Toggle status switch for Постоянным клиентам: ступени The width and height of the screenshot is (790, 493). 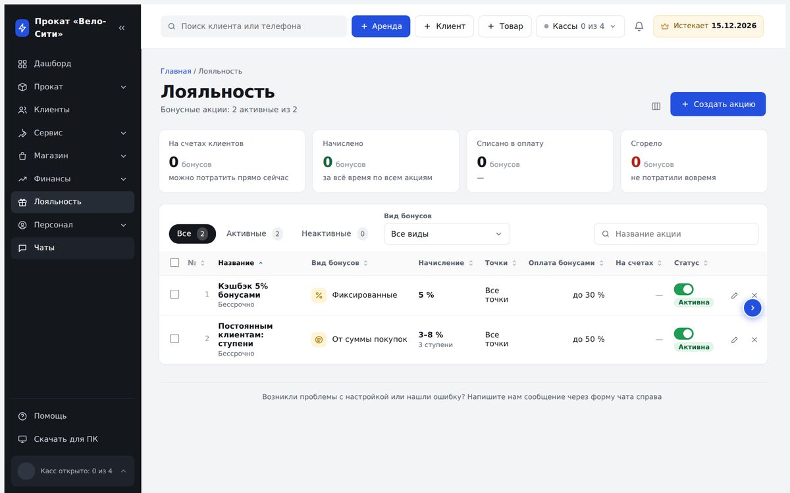point(683,333)
